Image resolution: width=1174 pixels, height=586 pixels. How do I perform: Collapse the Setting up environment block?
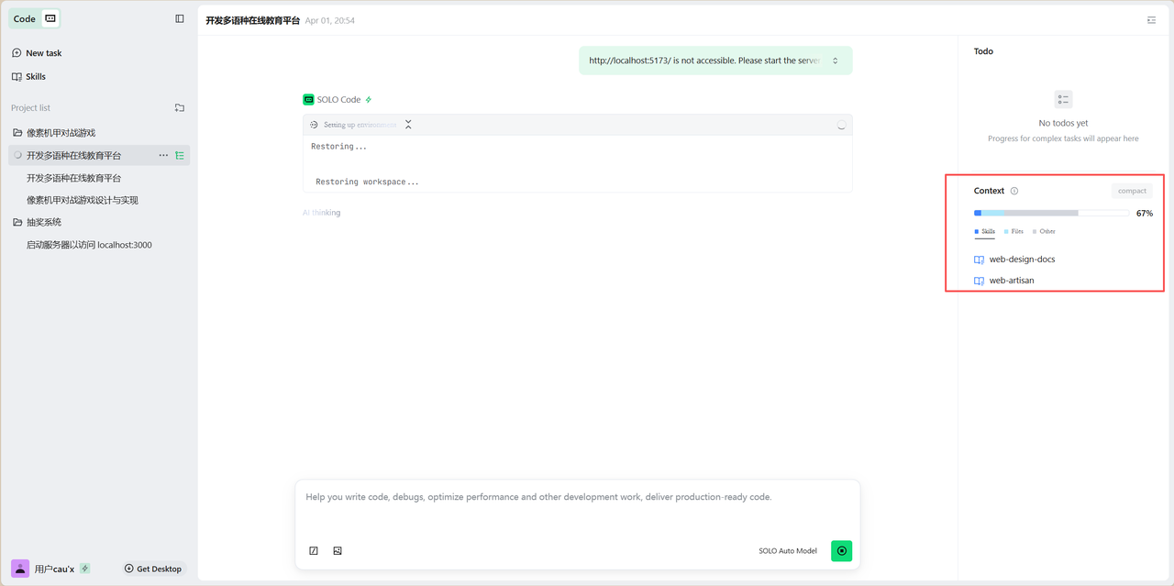point(408,125)
